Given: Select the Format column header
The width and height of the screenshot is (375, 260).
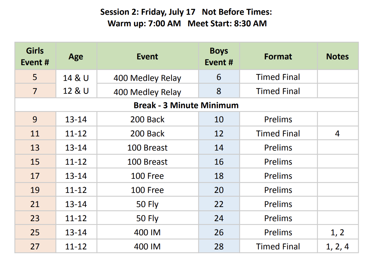Looking at the screenshot, I should click(x=278, y=56).
